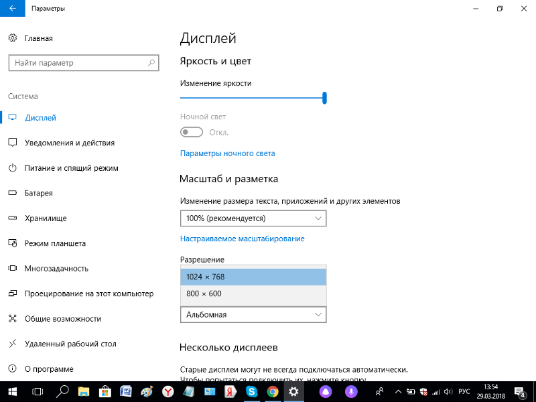Open Skype from the taskbar
Screen dimensions: 536x402
click(252, 392)
